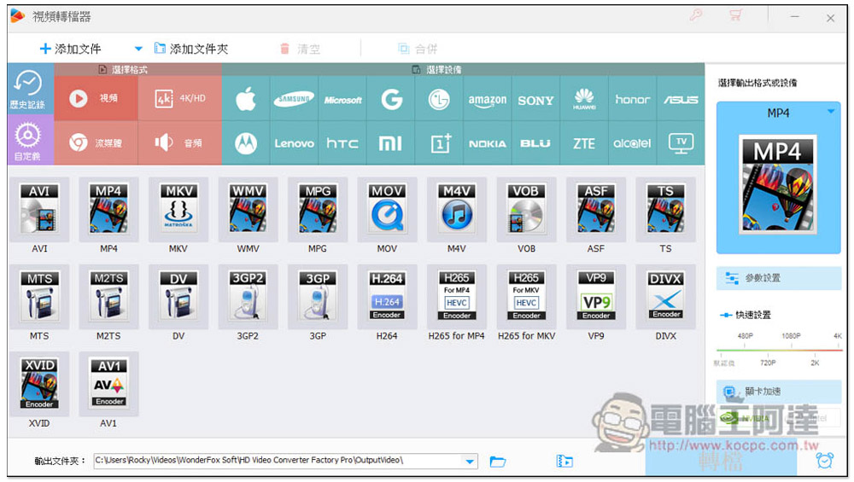Viewport: 854px width, 482px height.
Task: Open Huawei device presets
Action: click(x=584, y=99)
